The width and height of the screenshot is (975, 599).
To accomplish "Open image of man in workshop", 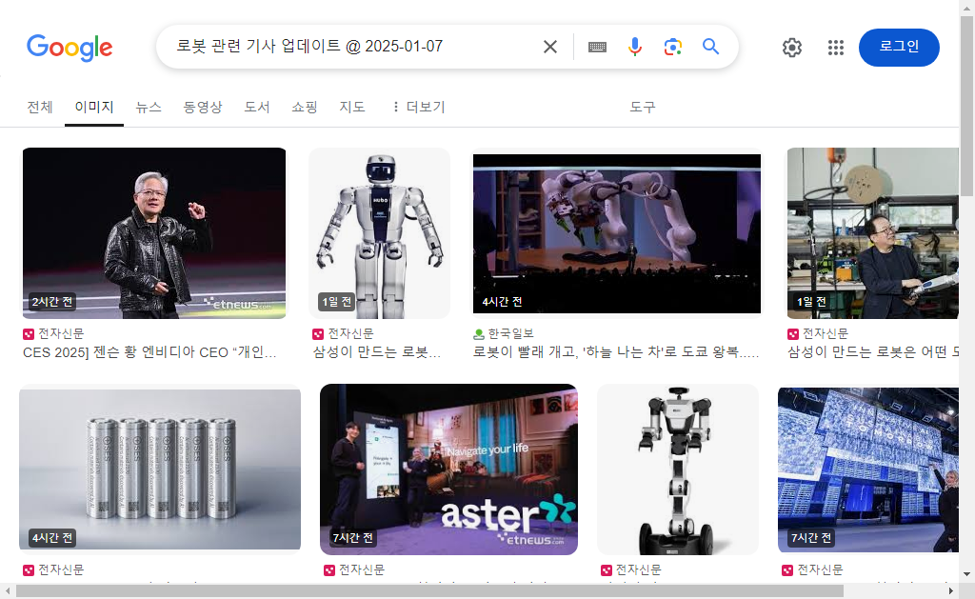I will tap(873, 233).
